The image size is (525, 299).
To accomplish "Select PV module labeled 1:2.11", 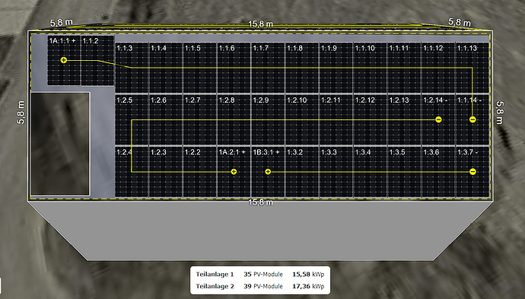I will point(336,120).
